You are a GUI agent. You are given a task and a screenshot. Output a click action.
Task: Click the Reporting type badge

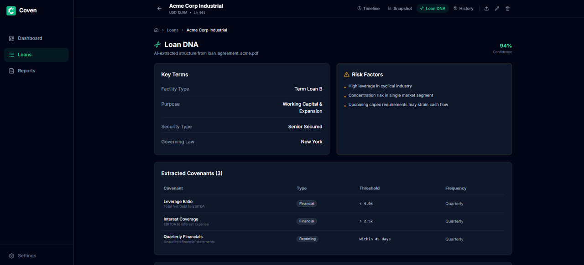pyautogui.click(x=307, y=239)
